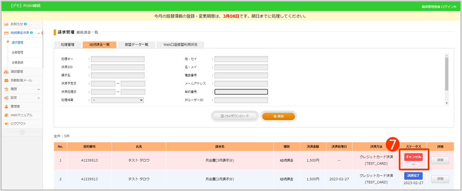Open the Web口座振替利用状況 tab

pos(180,45)
